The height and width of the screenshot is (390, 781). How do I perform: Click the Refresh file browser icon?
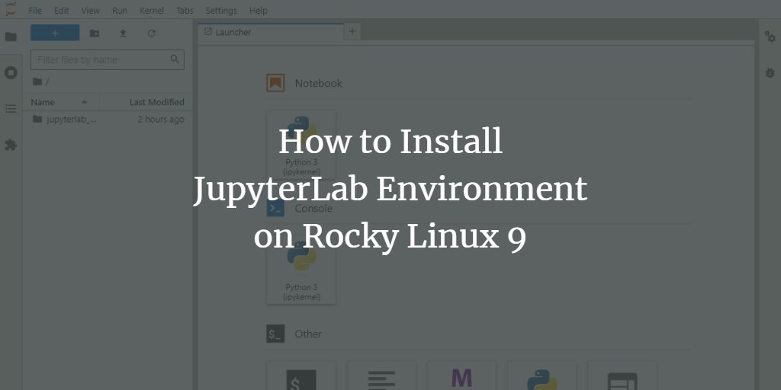(x=152, y=34)
